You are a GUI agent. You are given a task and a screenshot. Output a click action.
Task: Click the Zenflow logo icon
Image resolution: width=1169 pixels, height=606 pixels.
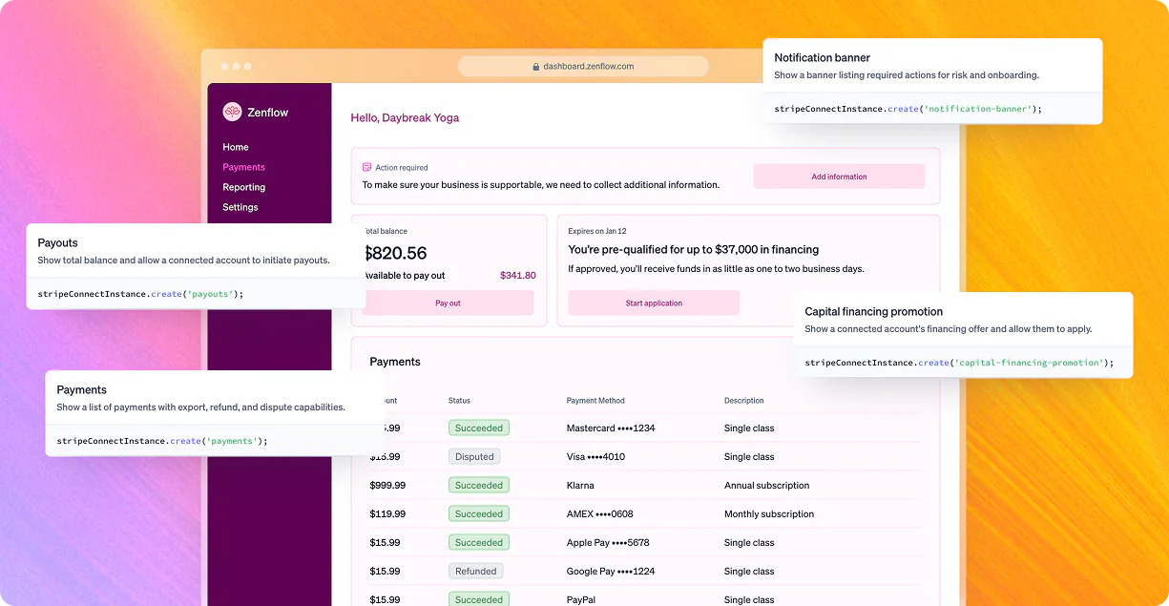(x=232, y=112)
